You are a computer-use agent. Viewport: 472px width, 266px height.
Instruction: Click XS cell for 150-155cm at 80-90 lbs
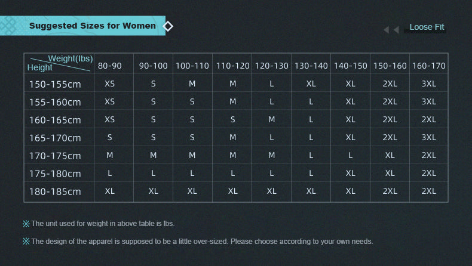109,83
